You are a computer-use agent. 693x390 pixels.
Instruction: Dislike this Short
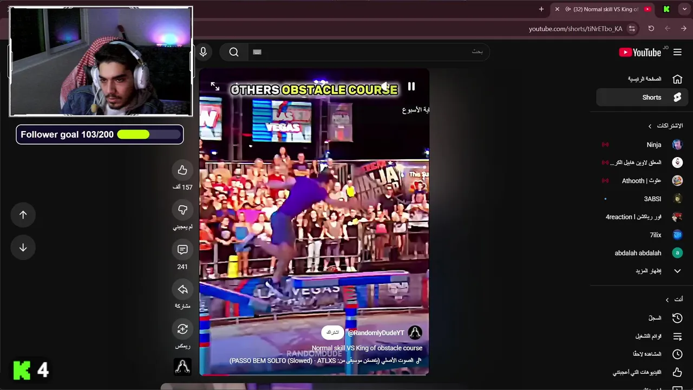[182, 210]
